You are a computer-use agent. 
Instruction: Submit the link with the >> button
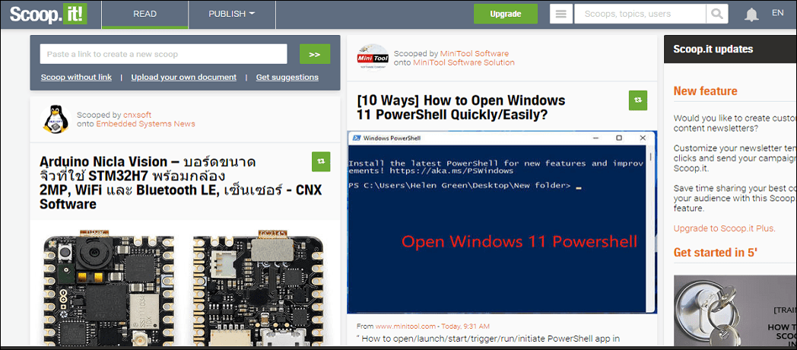click(315, 54)
